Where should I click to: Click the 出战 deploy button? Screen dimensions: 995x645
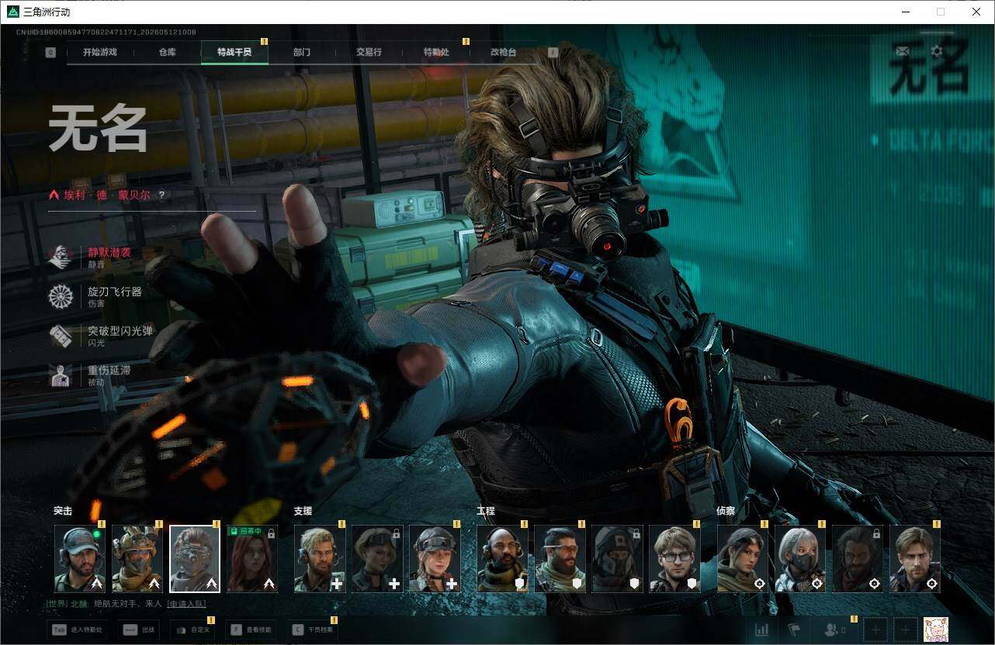pyautogui.click(x=138, y=629)
